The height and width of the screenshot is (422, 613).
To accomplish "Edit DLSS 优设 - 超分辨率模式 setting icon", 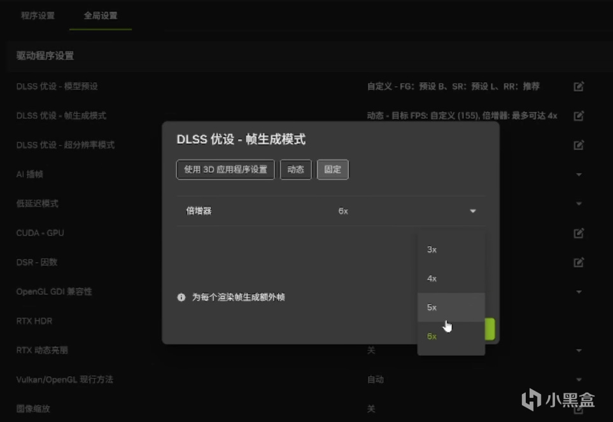I will click(579, 145).
